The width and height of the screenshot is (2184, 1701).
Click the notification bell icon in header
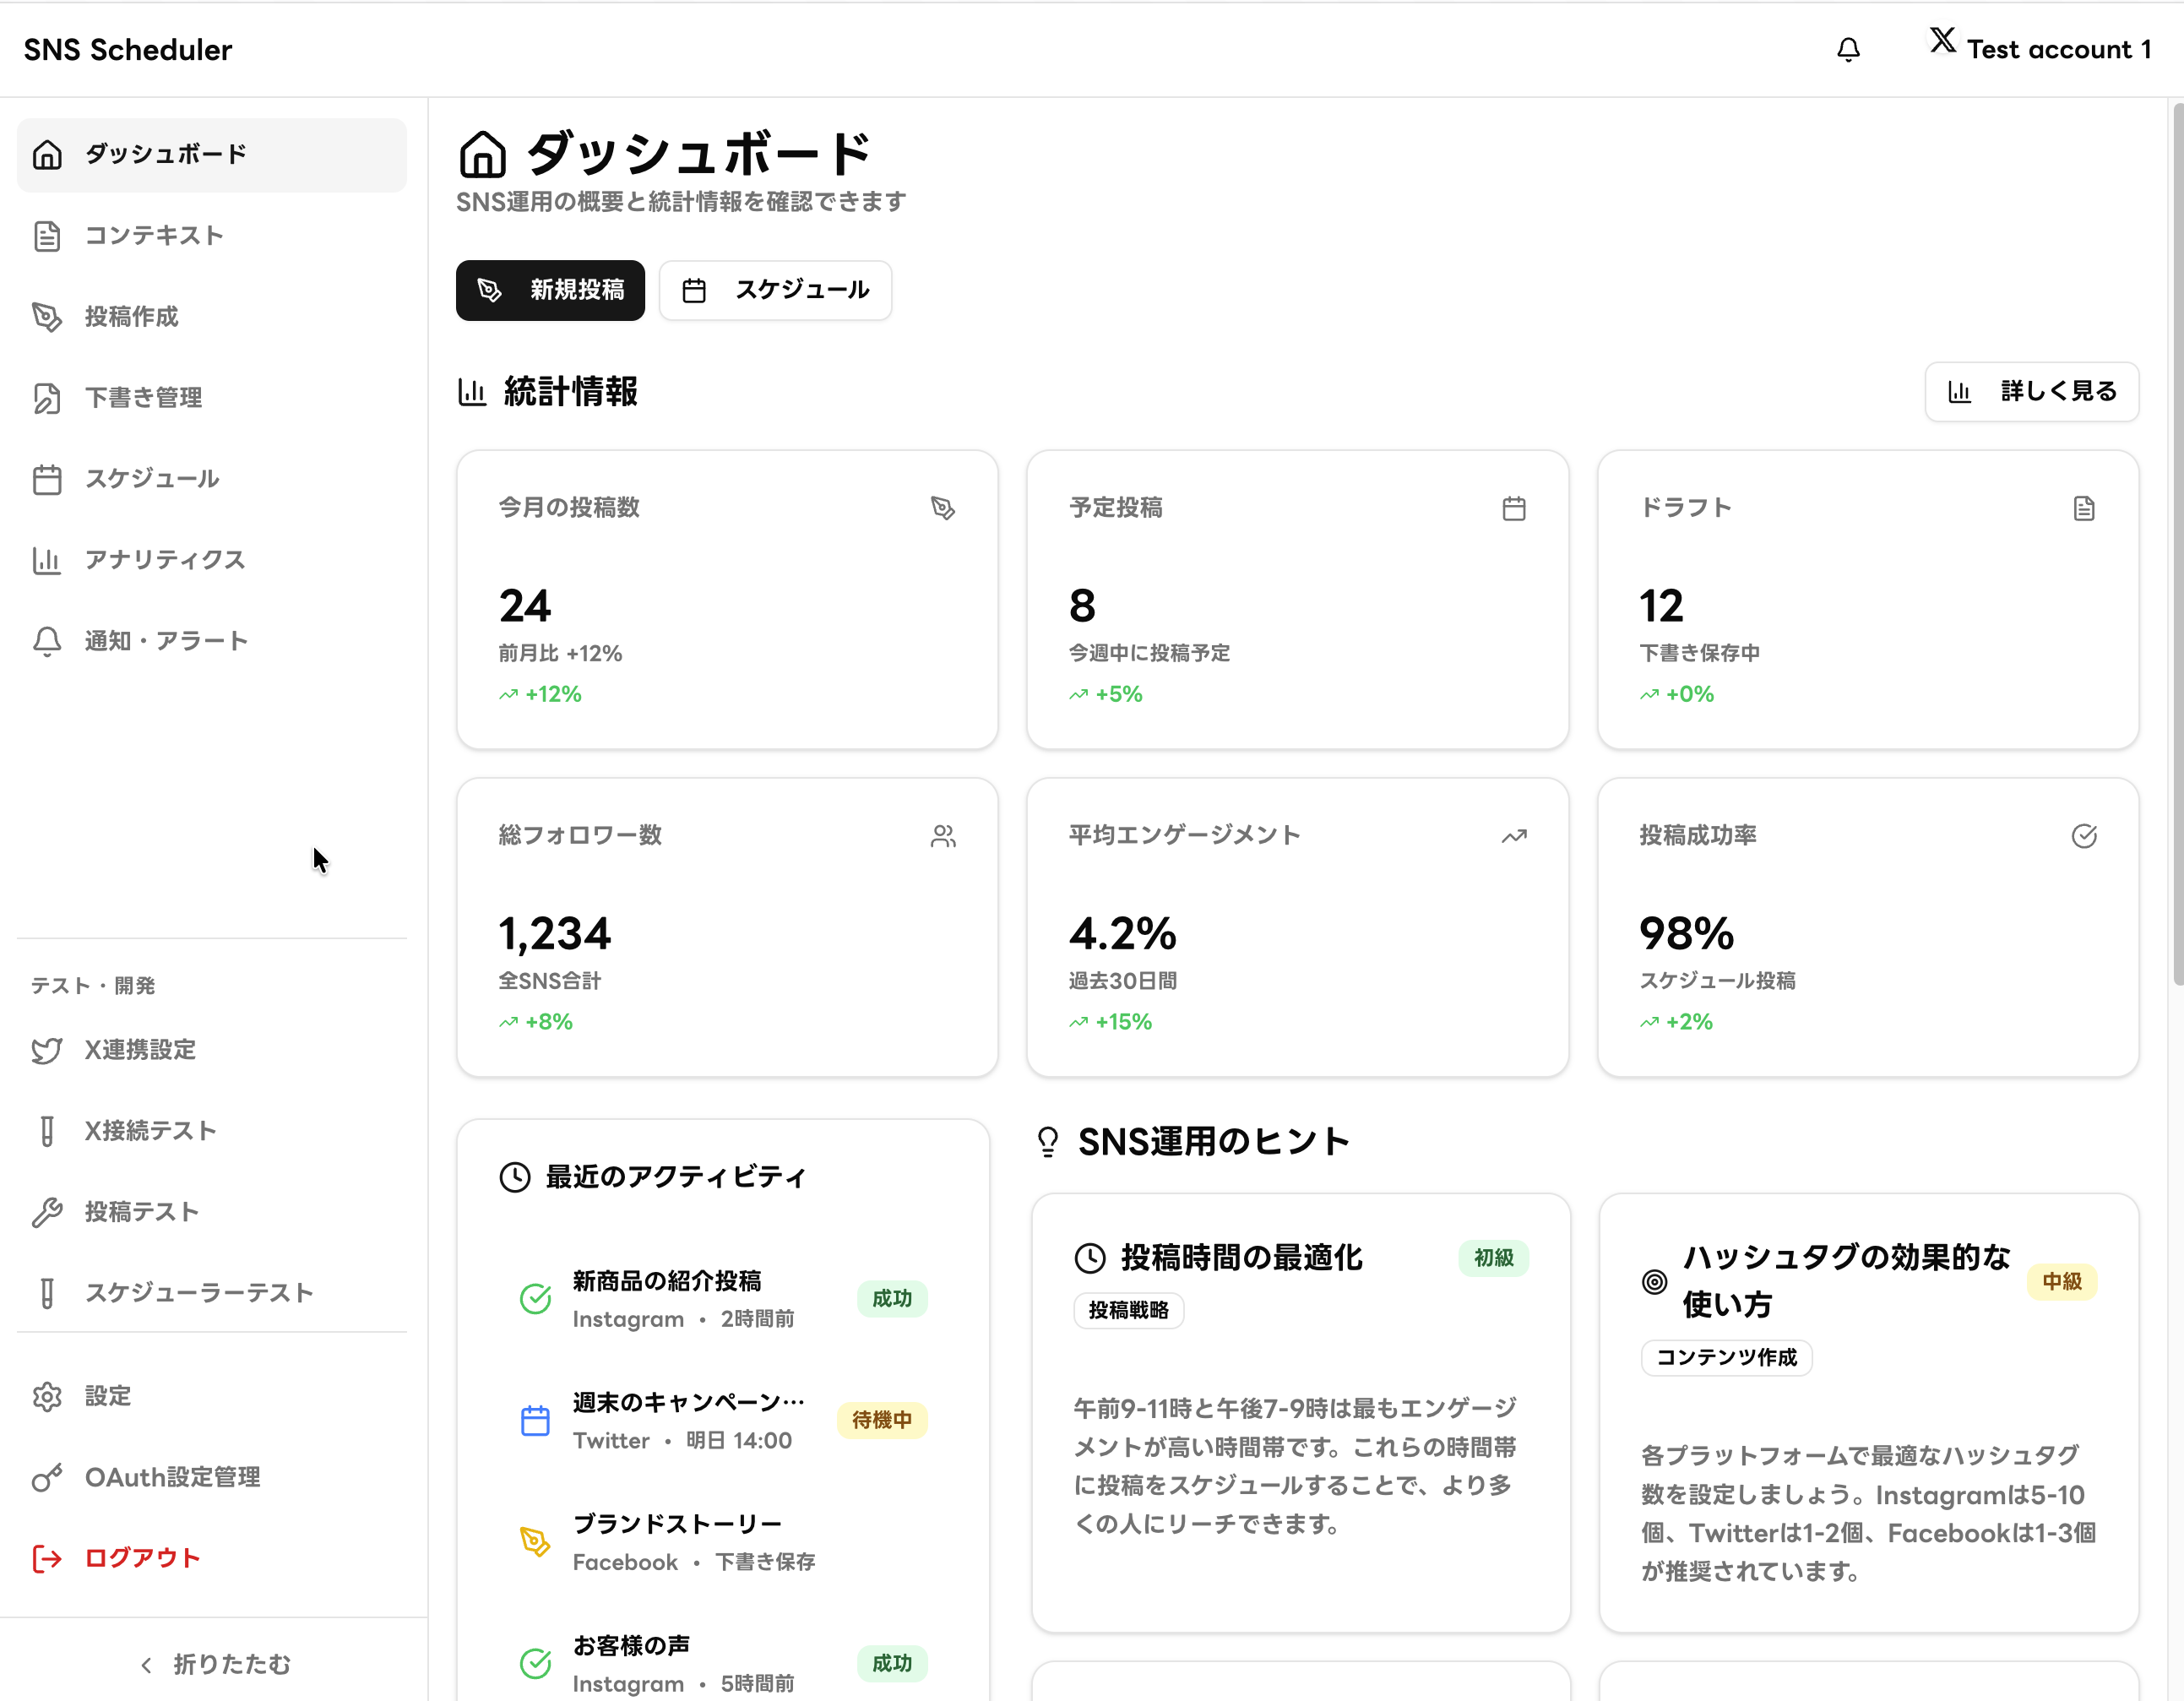coord(1848,49)
